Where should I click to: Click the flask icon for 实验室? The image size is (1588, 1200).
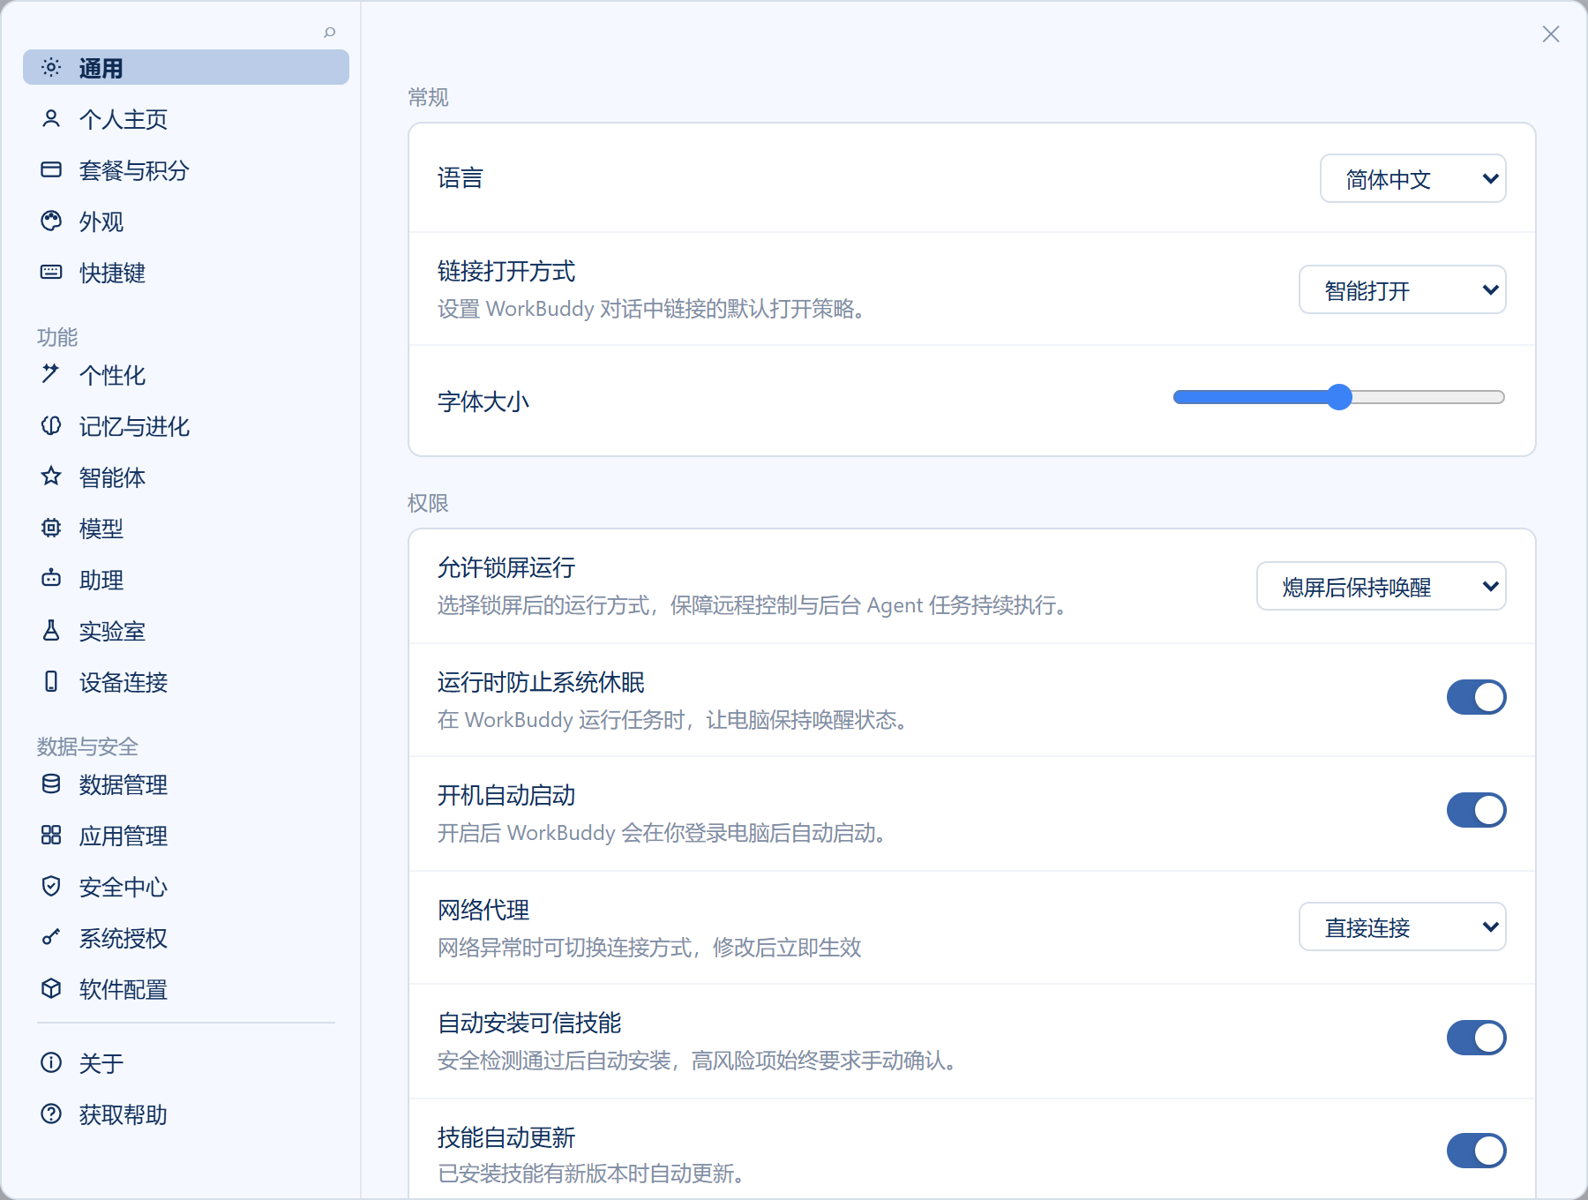(51, 631)
